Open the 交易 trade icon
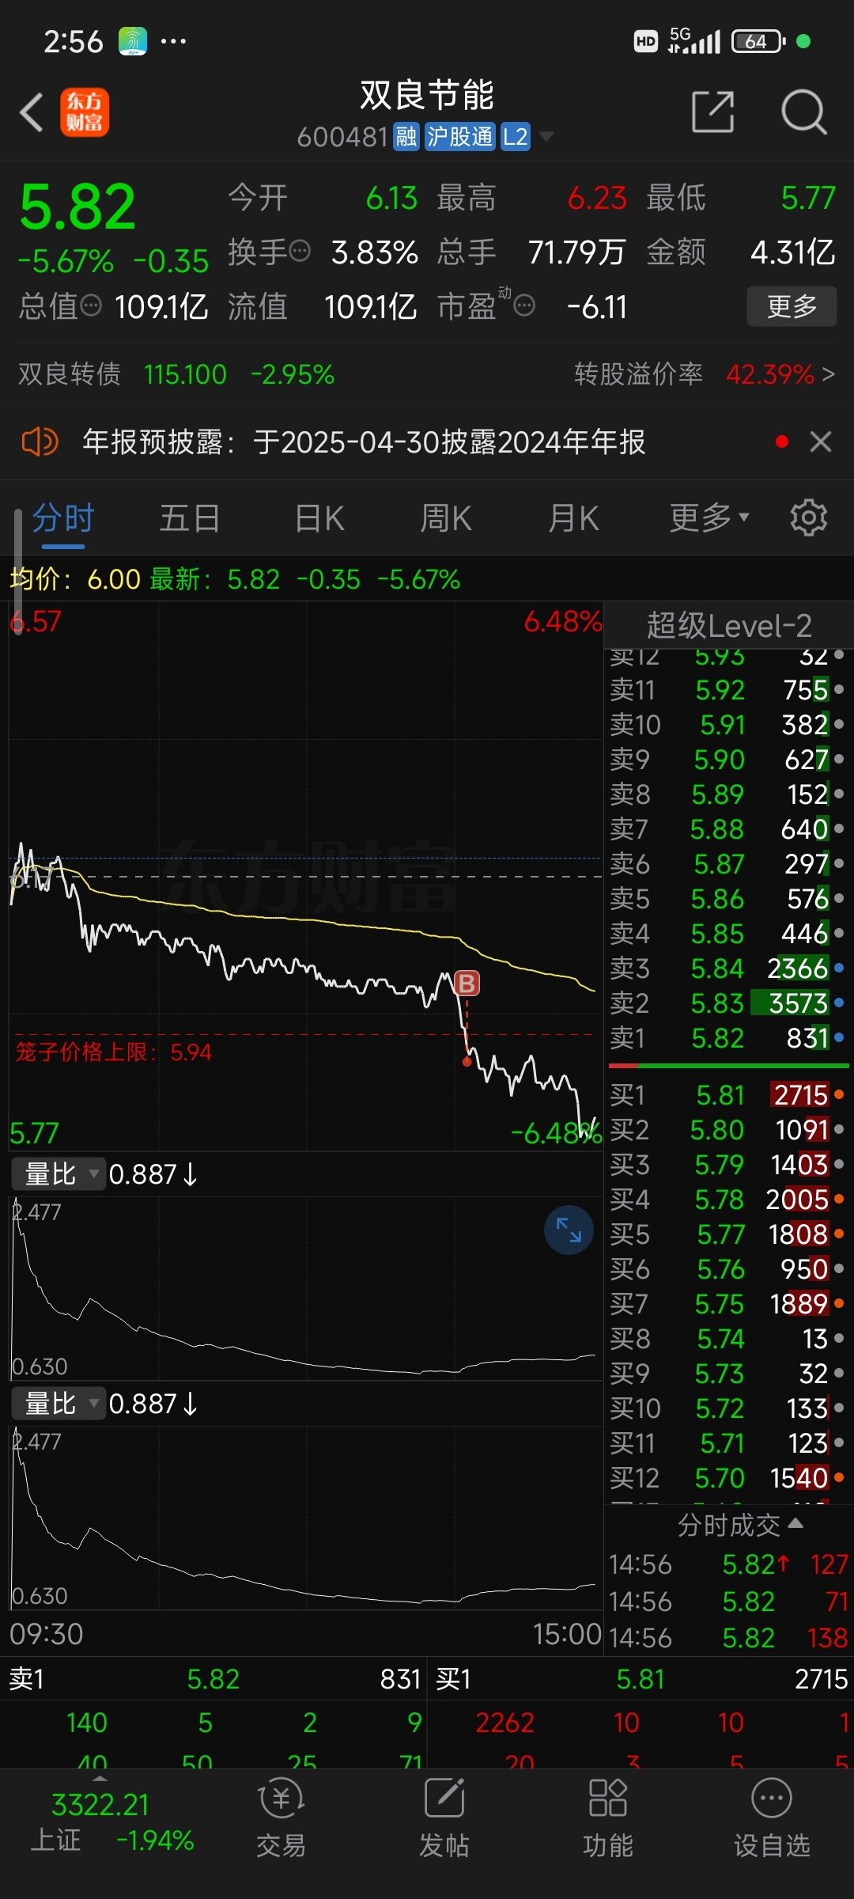 (x=281, y=1818)
